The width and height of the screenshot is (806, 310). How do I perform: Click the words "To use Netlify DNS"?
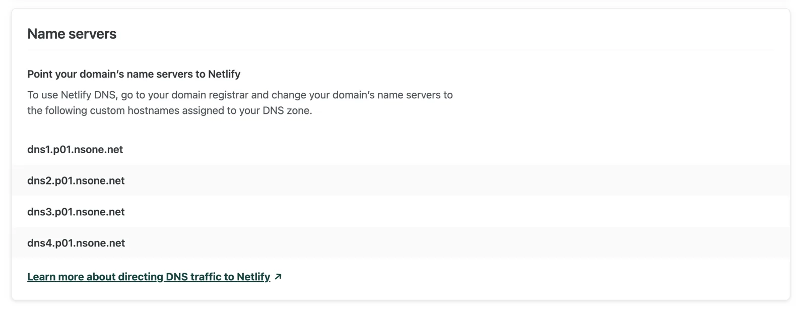coord(72,95)
